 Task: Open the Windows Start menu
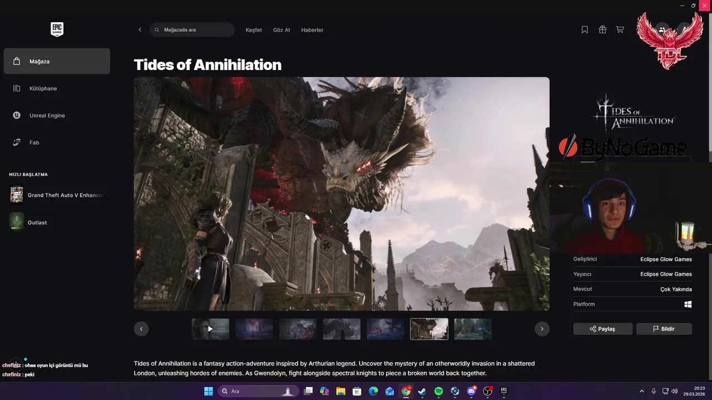(209, 391)
